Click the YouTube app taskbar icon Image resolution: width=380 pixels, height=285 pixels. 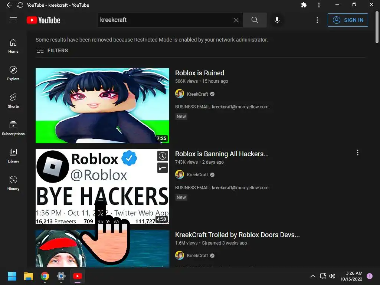[x=78, y=276]
